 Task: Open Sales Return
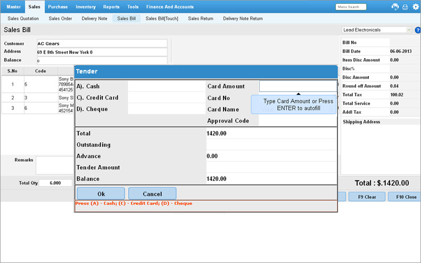click(201, 19)
